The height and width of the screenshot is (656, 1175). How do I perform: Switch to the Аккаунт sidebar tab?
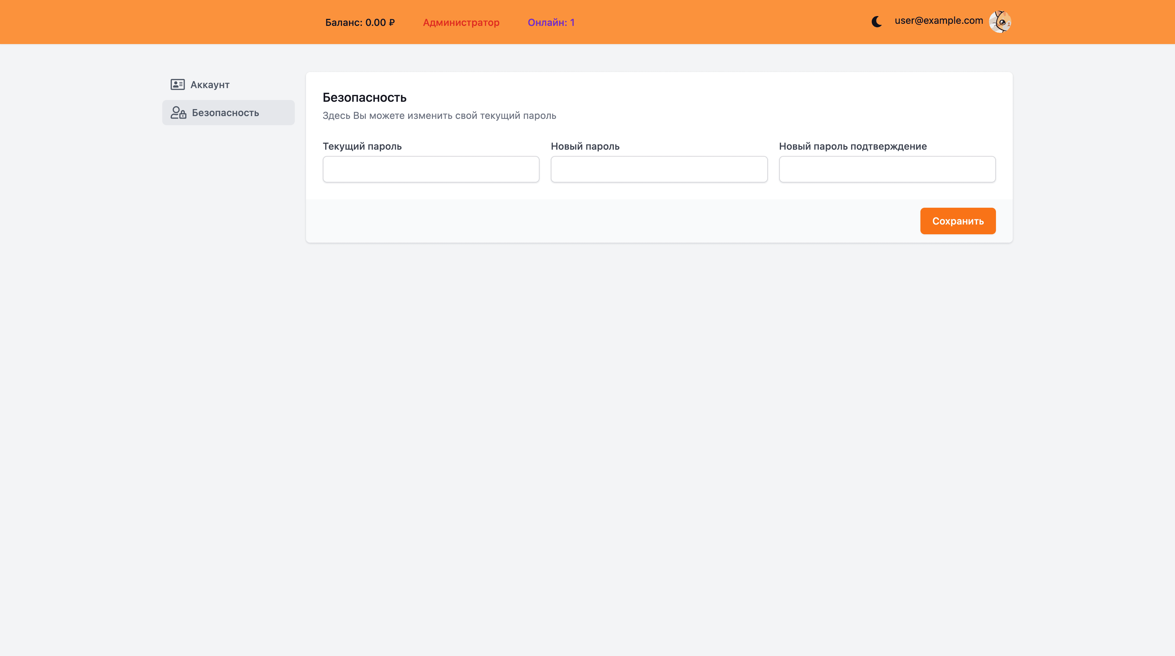click(210, 85)
